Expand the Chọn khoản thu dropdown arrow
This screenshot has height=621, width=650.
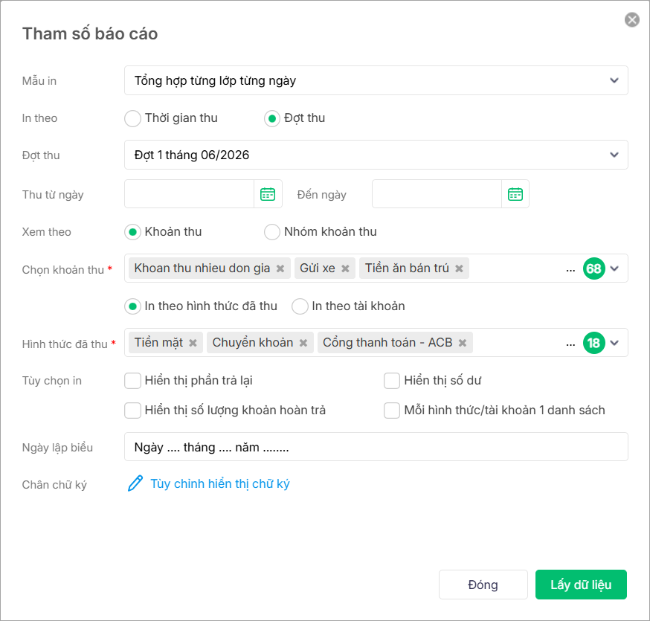coord(614,268)
